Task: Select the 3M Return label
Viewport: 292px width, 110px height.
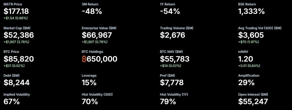Action: [90, 4]
